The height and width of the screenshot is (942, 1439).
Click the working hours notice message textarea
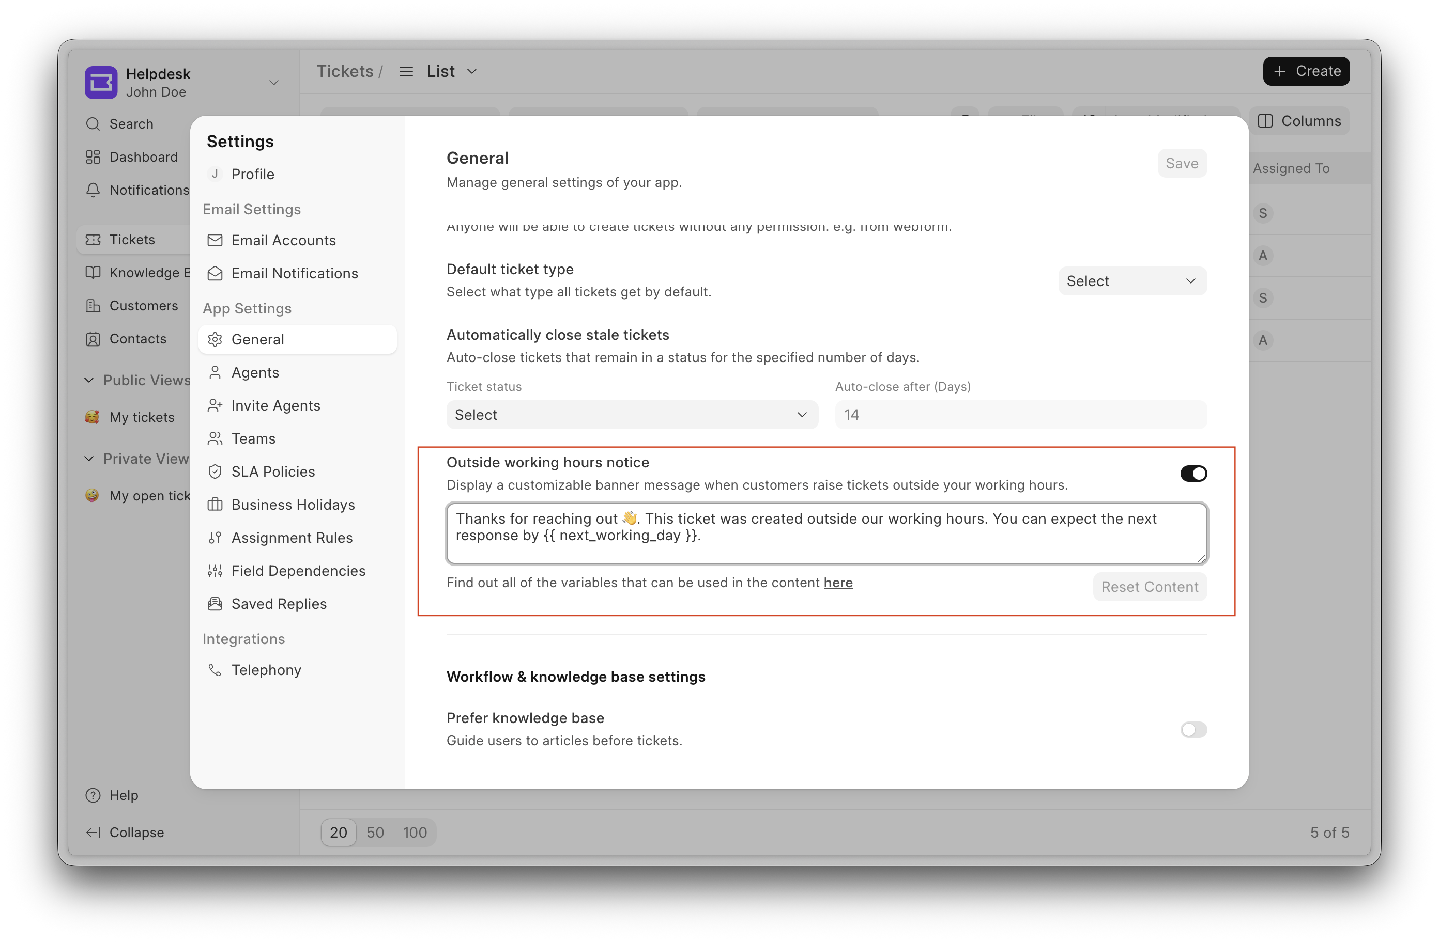(826, 533)
